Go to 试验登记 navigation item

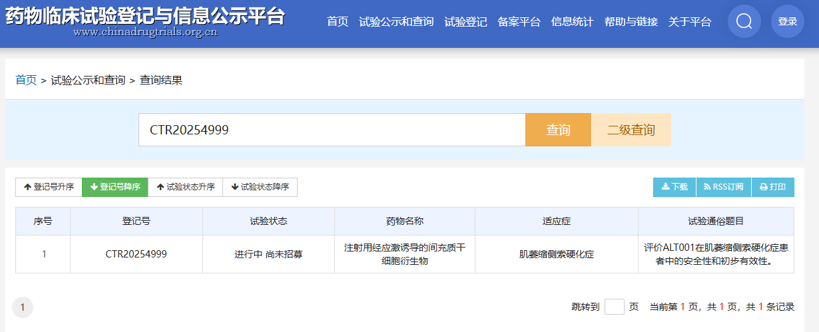(465, 22)
